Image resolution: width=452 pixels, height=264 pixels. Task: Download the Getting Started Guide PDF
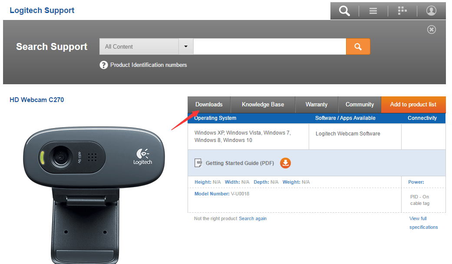click(x=285, y=163)
